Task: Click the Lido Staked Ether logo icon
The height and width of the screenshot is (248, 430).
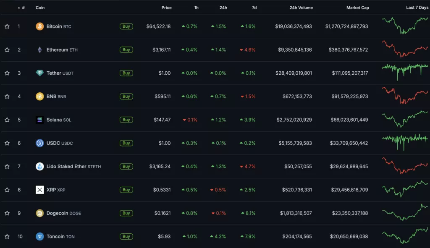Action: coord(39,166)
